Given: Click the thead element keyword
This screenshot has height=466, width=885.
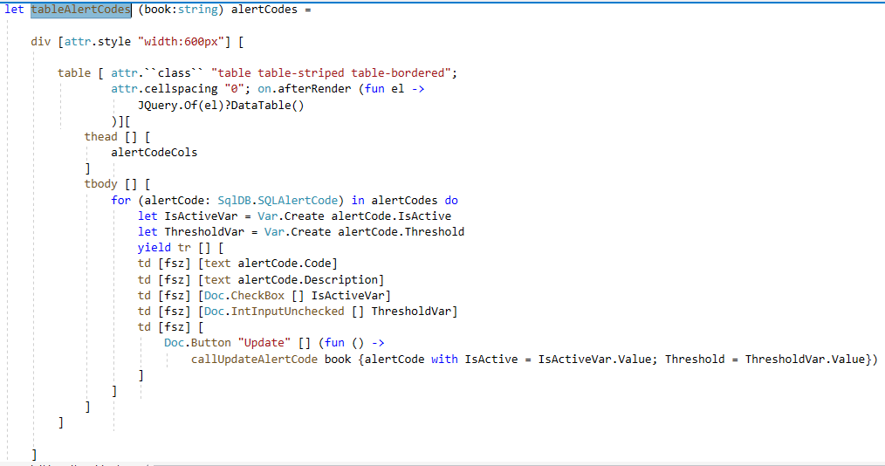Looking at the screenshot, I should click(100, 137).
